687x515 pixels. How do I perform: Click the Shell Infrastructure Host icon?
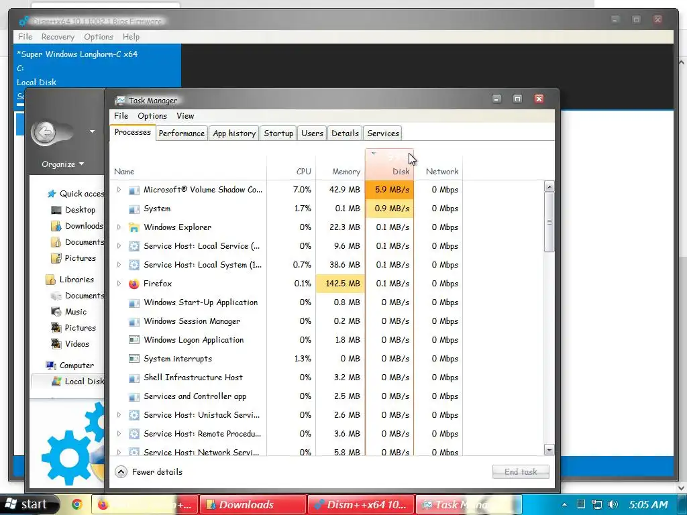pyautogui.click(x=134, y=378)
